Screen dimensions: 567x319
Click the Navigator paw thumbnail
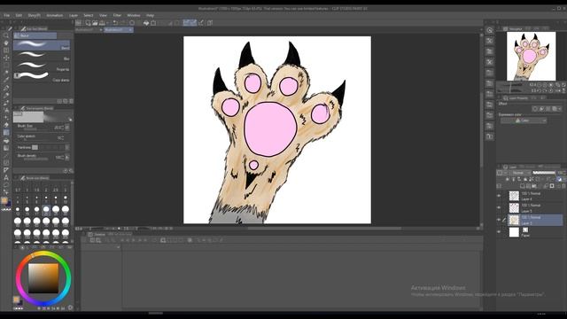point(531,56)
